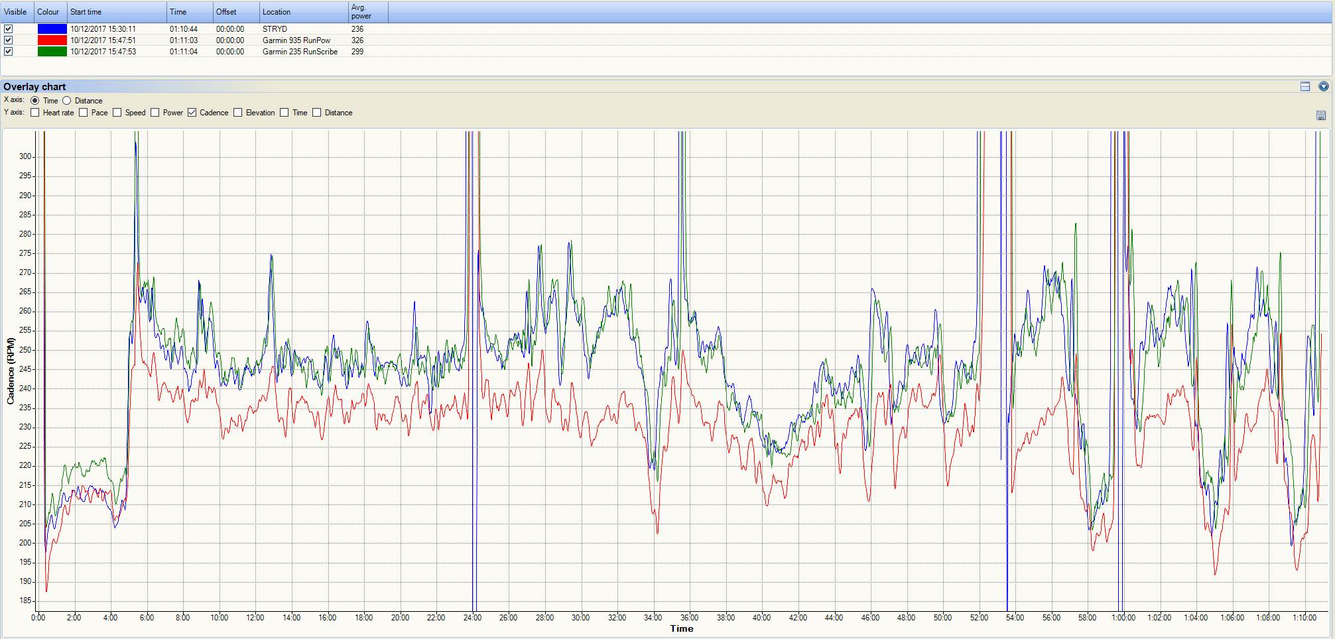
Task: Turn on the Power Y axis checkbox
Action: [x=155, y=113]
